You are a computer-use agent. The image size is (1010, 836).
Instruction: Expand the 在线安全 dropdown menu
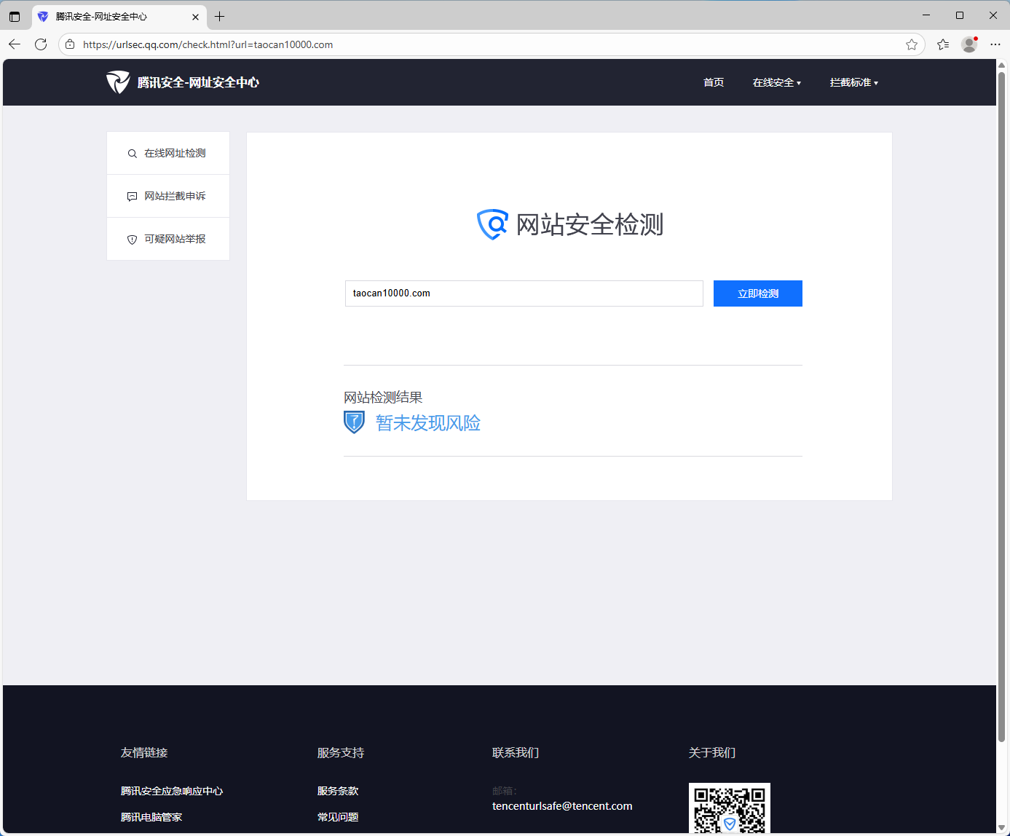(x=777, y=82)
